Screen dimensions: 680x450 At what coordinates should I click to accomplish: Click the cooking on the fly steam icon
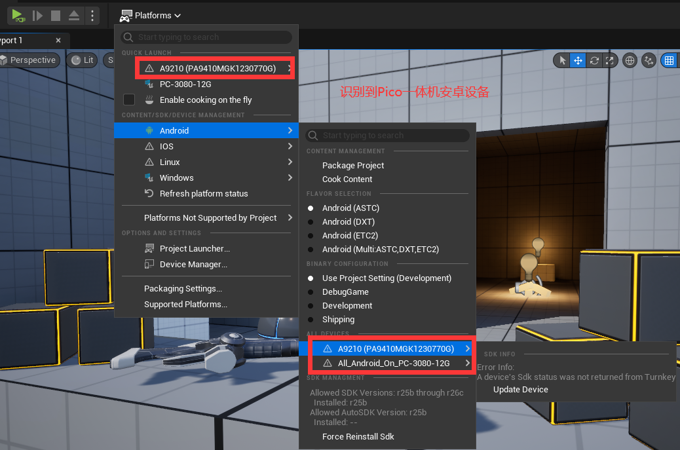(x=149, y=100)
